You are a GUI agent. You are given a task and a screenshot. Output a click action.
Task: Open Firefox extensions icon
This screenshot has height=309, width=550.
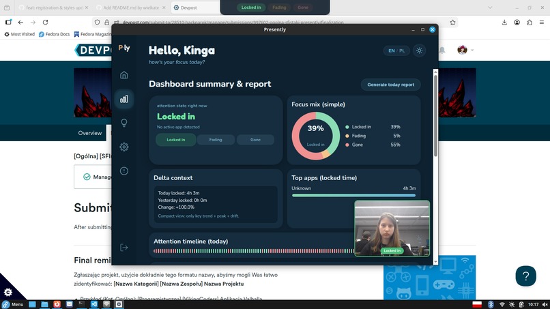click(530, 22)
